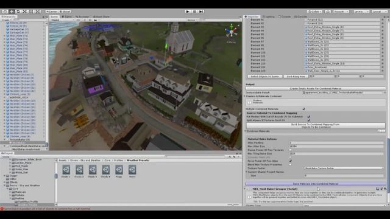Click object picker for Element 105

(x=383, y=71)
